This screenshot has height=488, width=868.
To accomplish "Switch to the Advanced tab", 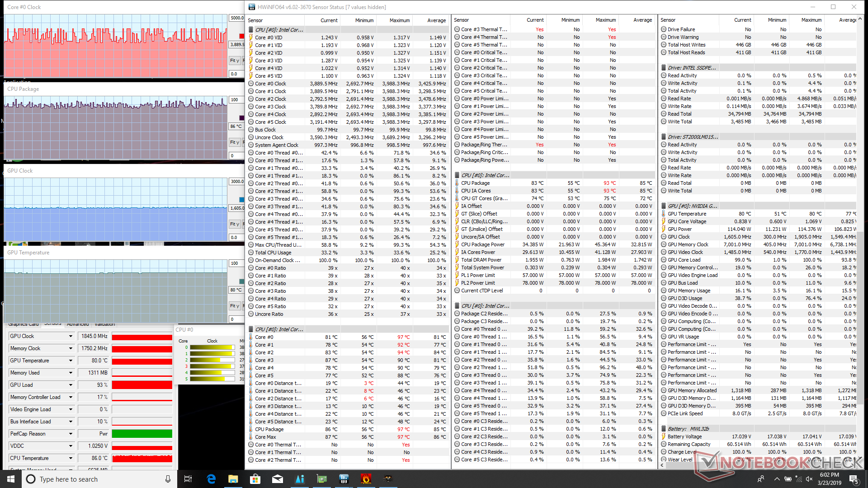I will pos(78,324).
